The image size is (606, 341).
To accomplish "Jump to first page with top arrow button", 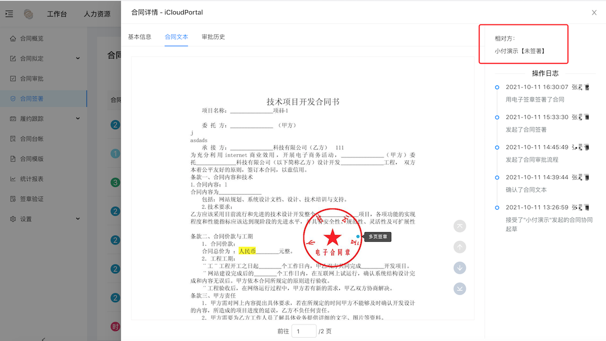I will coord(460,226).
